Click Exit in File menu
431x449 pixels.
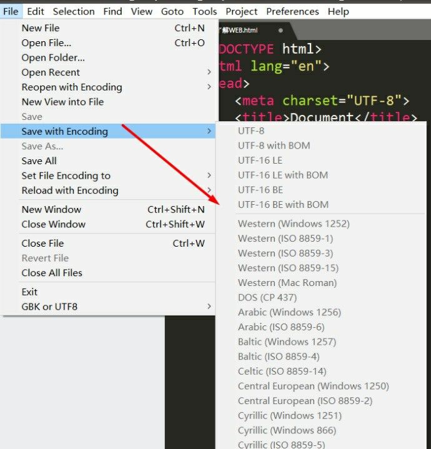(x=107, y=292)
